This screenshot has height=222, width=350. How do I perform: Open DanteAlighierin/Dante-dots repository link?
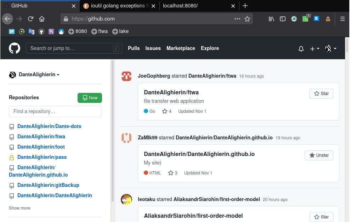pyautogui.click(x=49, y=126)
